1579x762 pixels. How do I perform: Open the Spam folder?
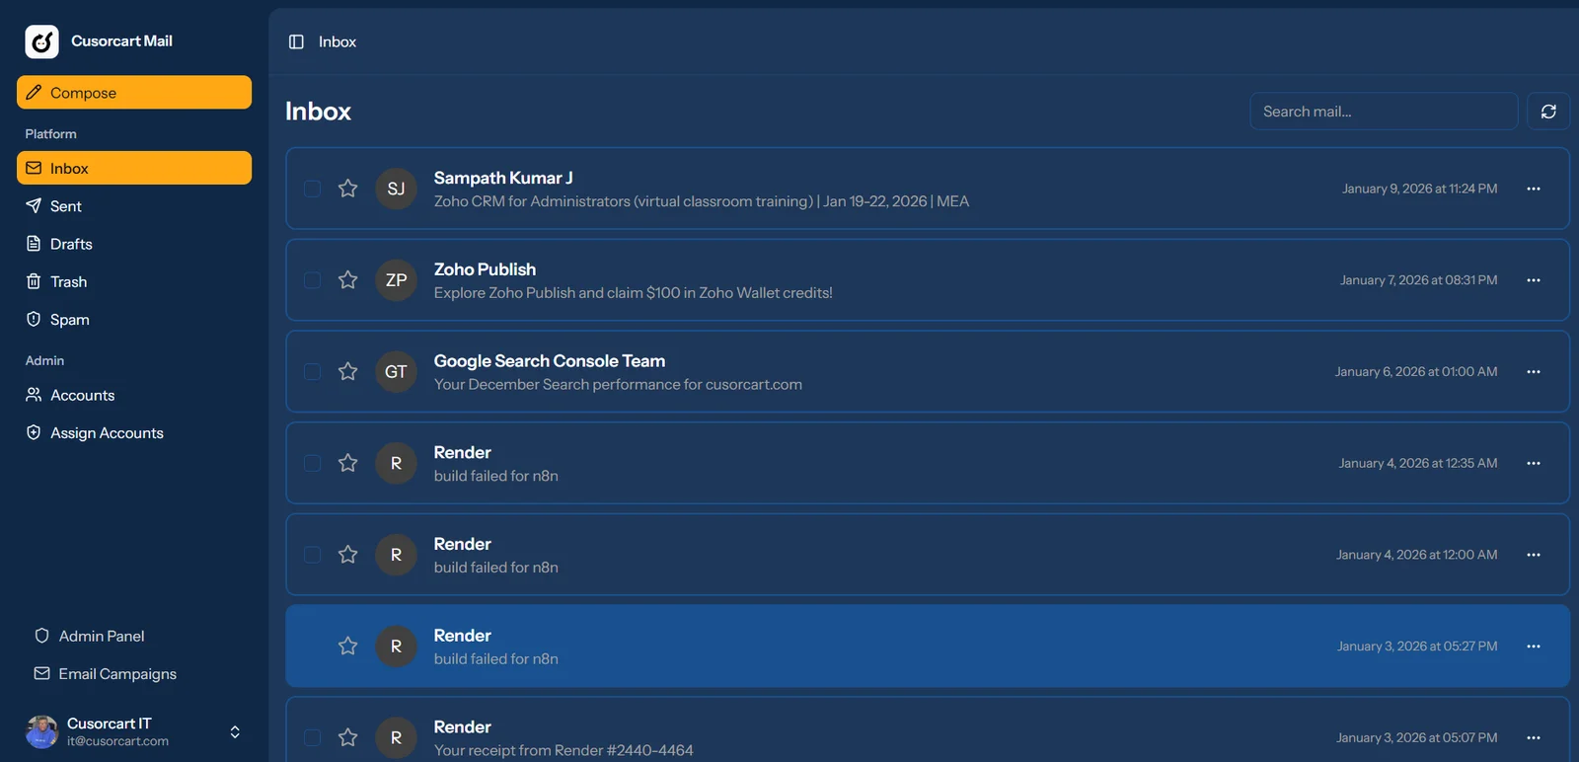tap(134, 320)
